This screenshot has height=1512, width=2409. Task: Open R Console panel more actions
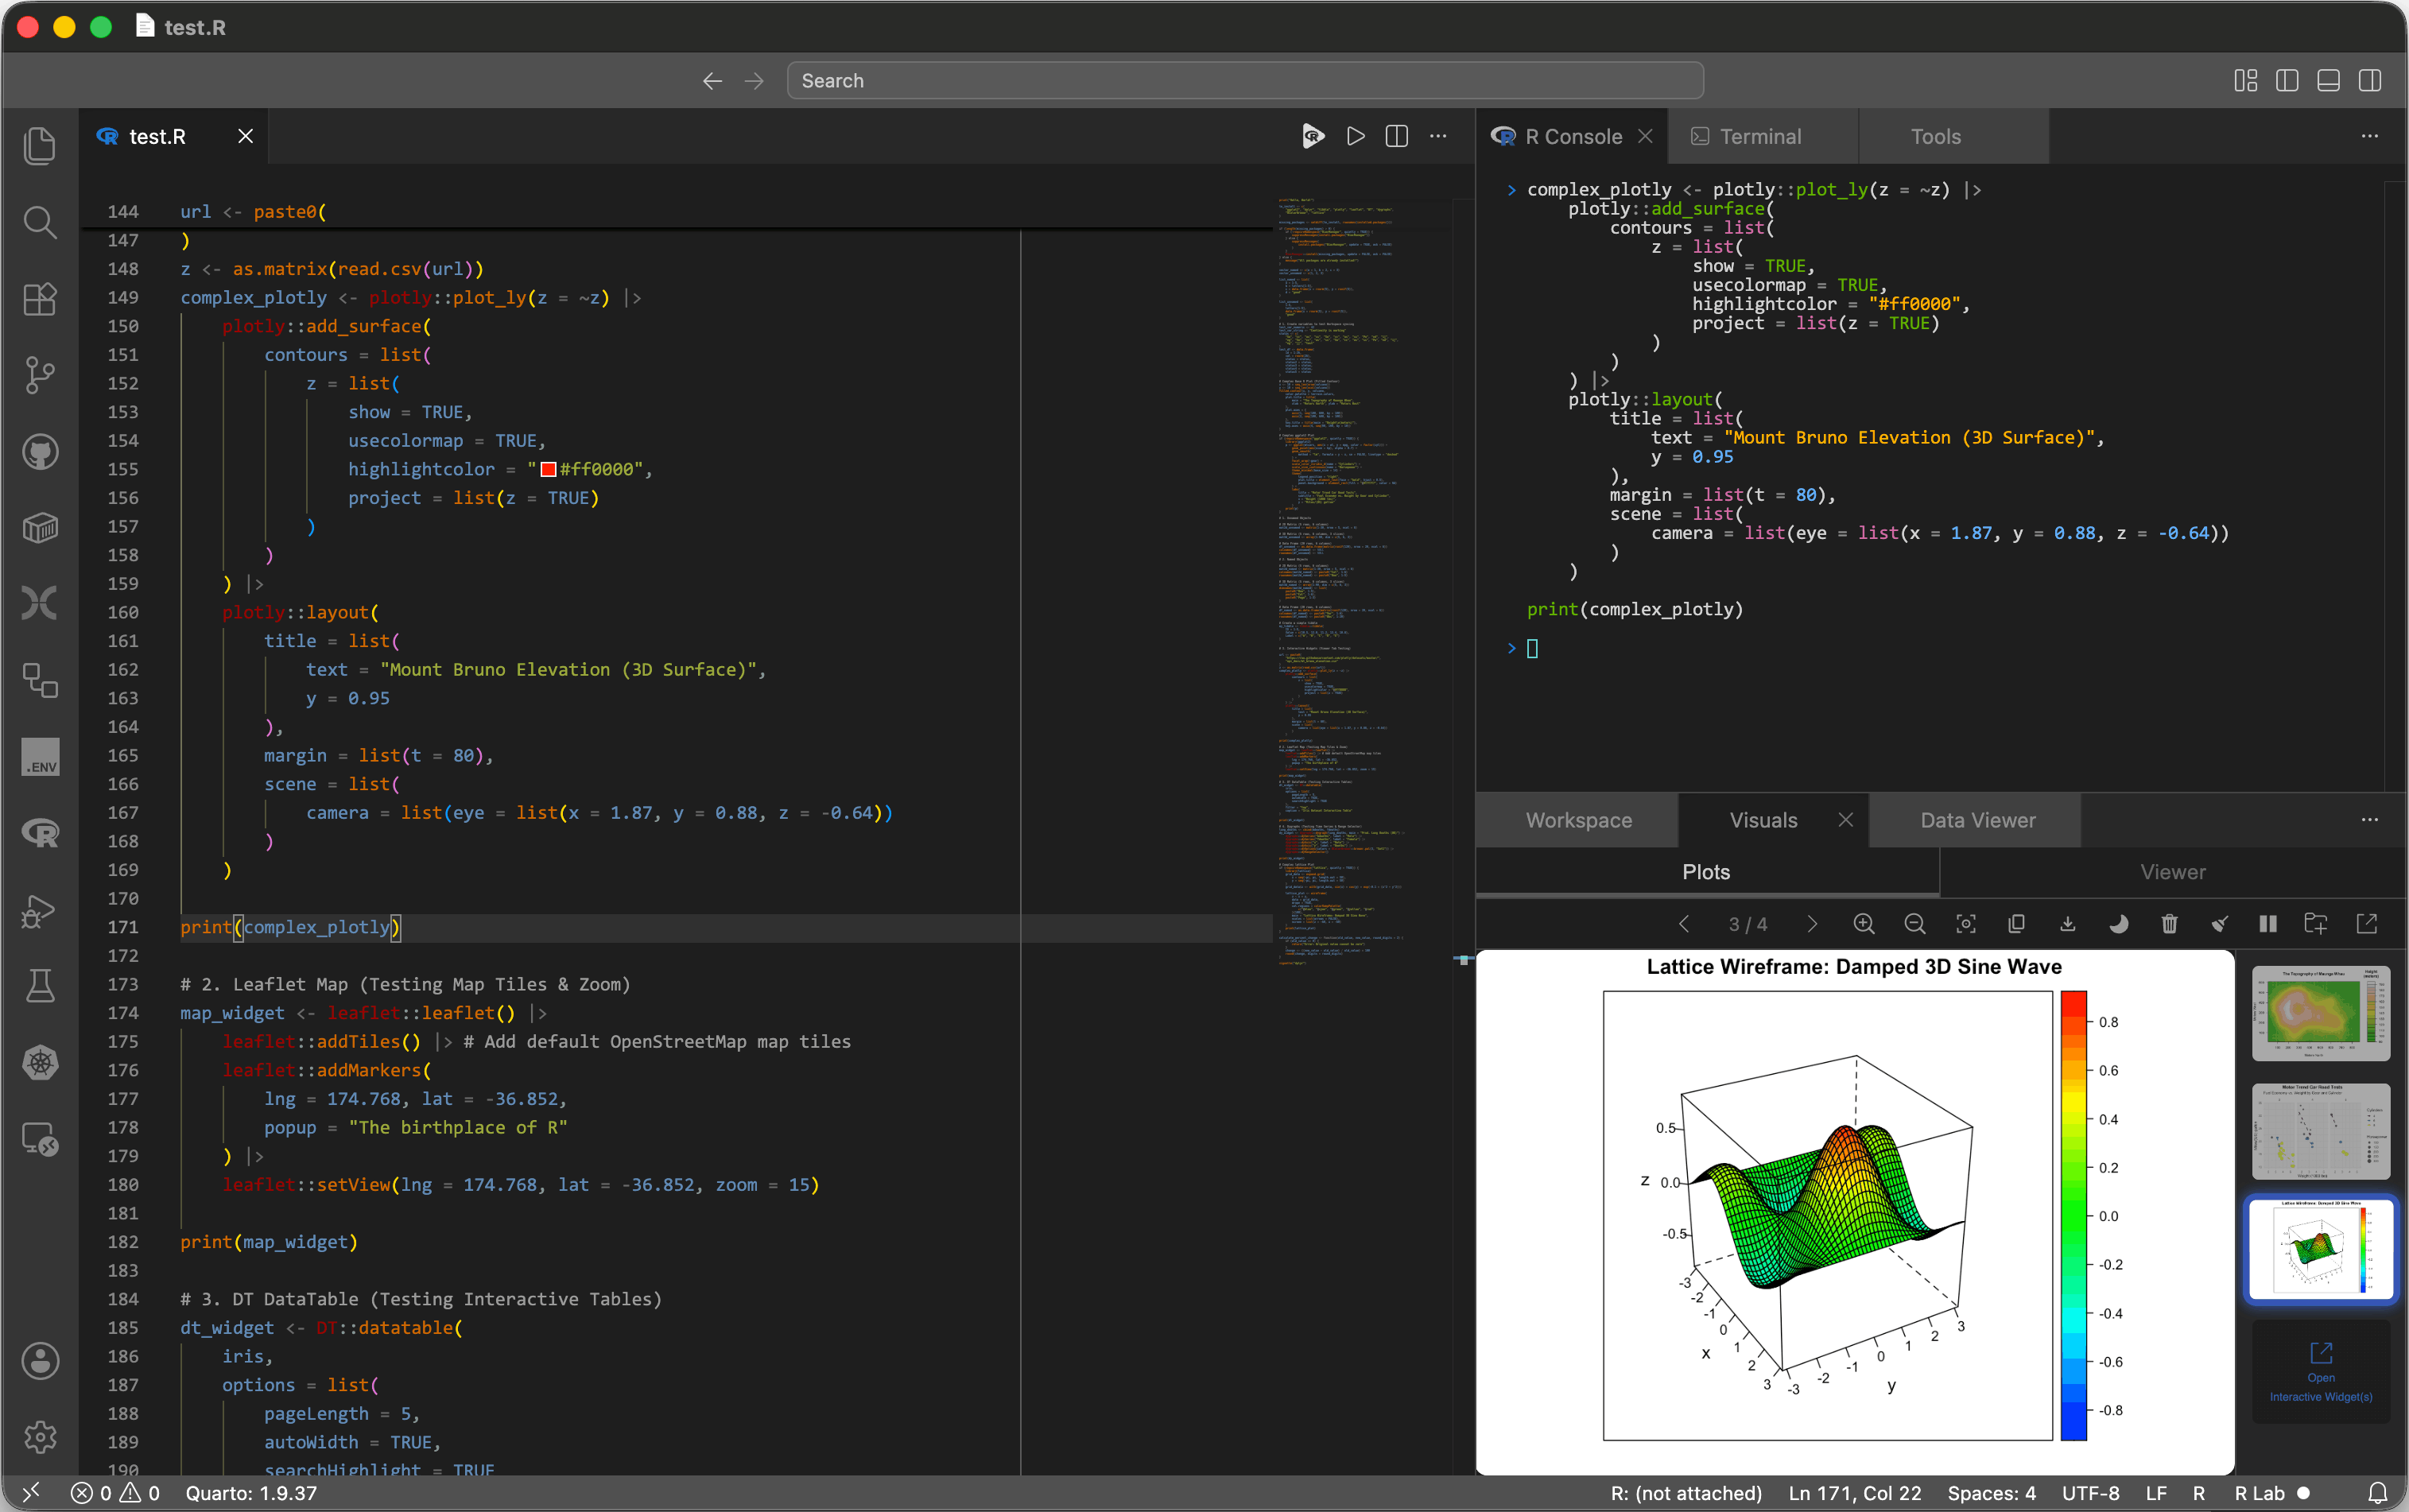tap(2370, 136)
